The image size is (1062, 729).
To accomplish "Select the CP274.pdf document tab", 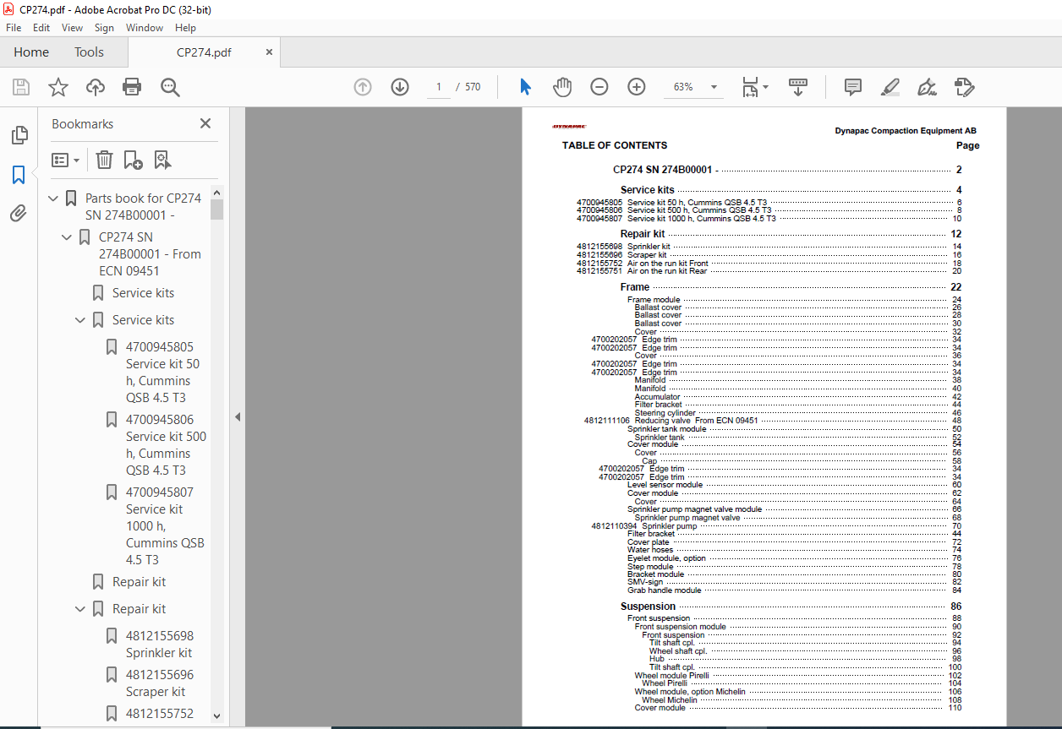I will [204, 52].
